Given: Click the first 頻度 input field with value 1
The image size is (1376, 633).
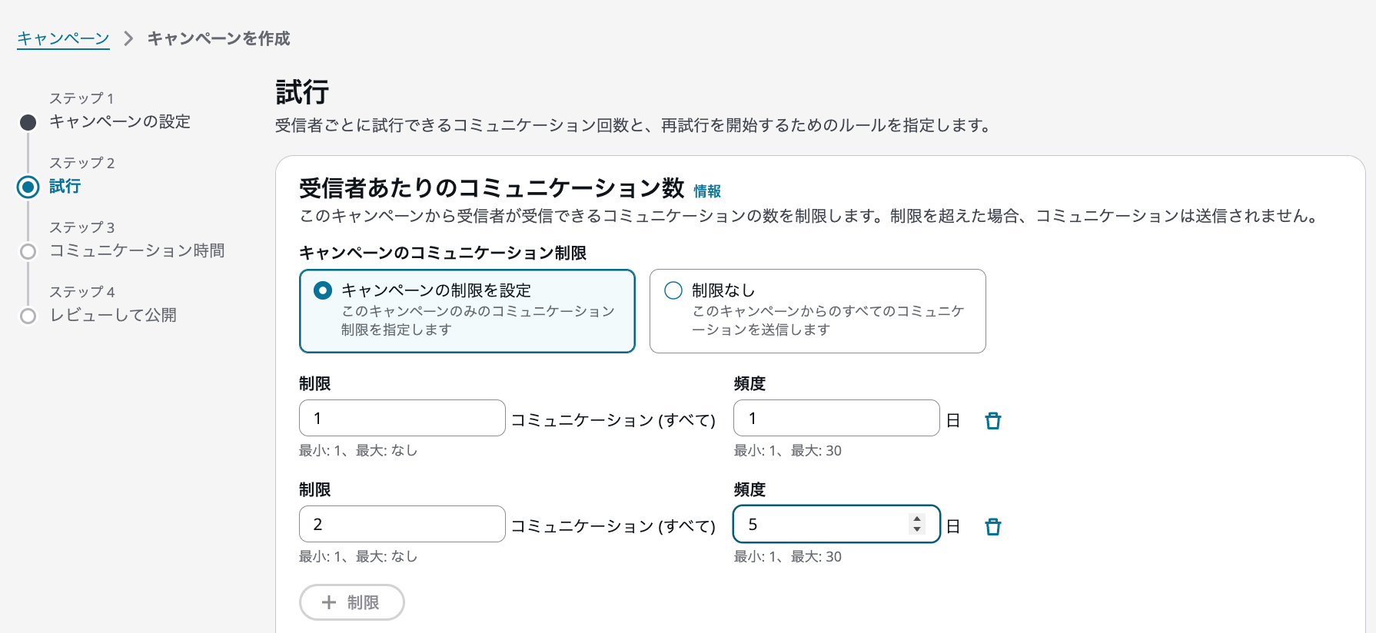Looking at the screenshot, I should (x=836, y=418).
